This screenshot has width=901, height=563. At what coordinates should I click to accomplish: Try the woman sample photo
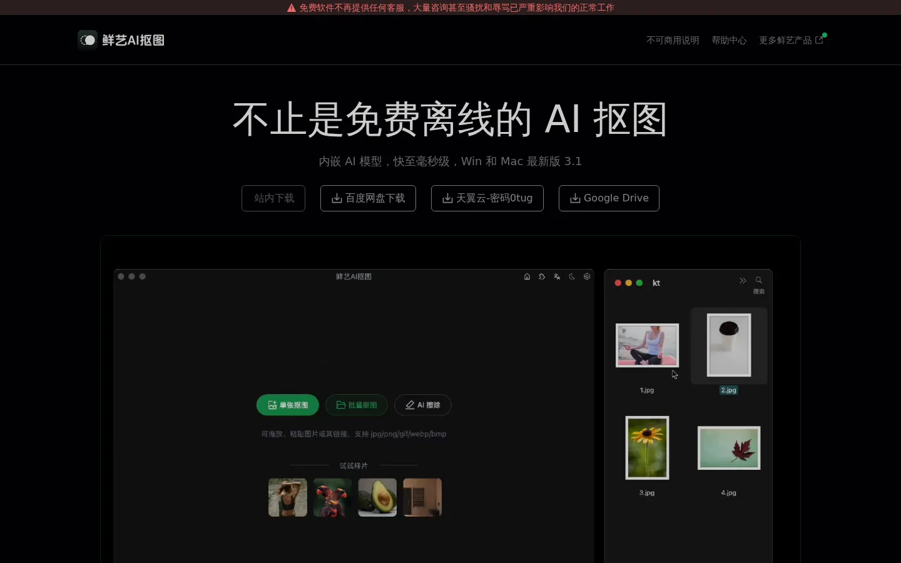point(288,497)
